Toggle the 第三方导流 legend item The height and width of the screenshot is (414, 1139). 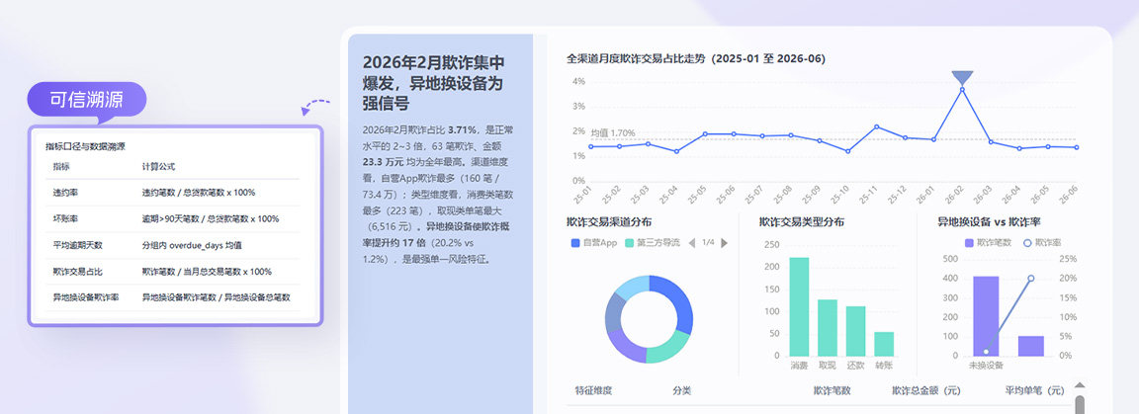point(653,243)
